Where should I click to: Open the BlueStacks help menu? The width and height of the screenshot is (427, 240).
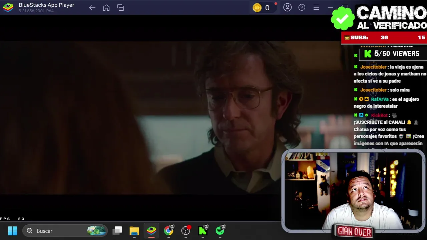(x=302, y=7)
